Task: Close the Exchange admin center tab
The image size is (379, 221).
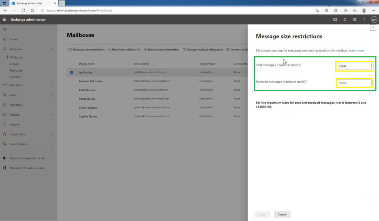Action: click(55, 3)
